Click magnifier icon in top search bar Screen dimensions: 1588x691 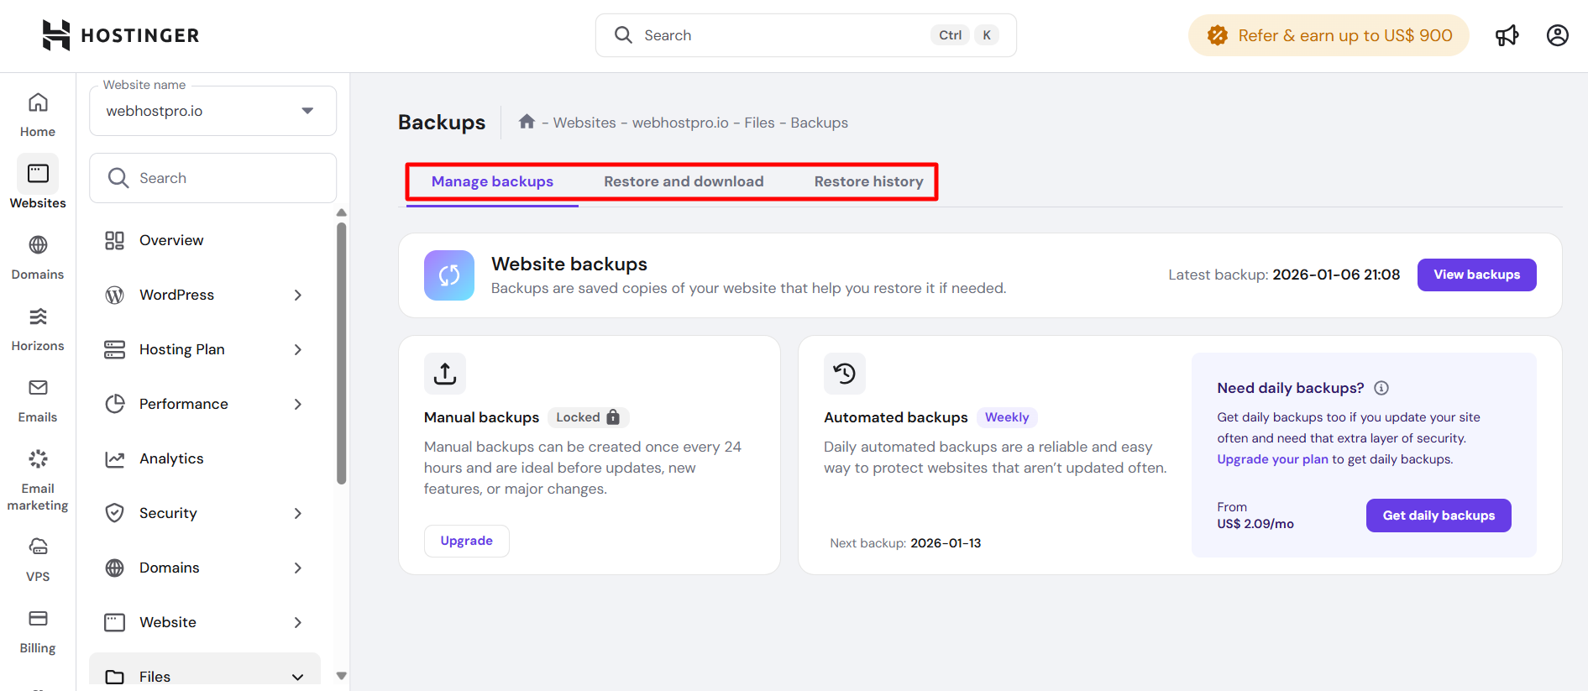click(x=623, y=35)
